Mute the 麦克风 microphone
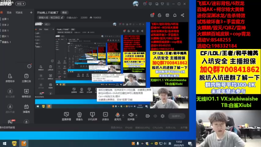This screenshot has width=261, height=147. 117,116
